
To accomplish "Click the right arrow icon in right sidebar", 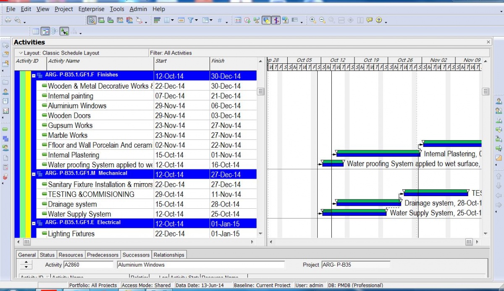I will click(499, 205).
